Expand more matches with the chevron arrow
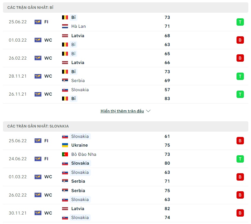 coord(148,111)
